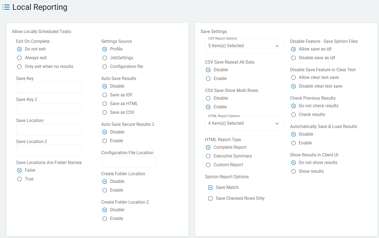379x238 pixels.
Task: Select Executive Summary HTML report type
Action: [208, 156]
